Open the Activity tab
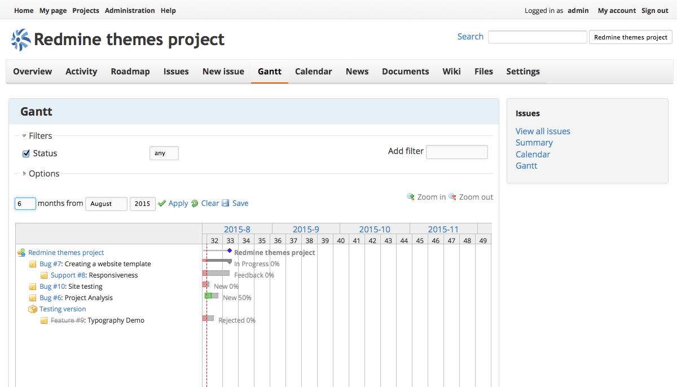The width and height of the screenshot is (677, 387). 81,72
